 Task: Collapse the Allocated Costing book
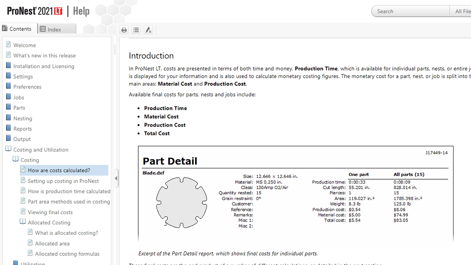coord(23,222)
